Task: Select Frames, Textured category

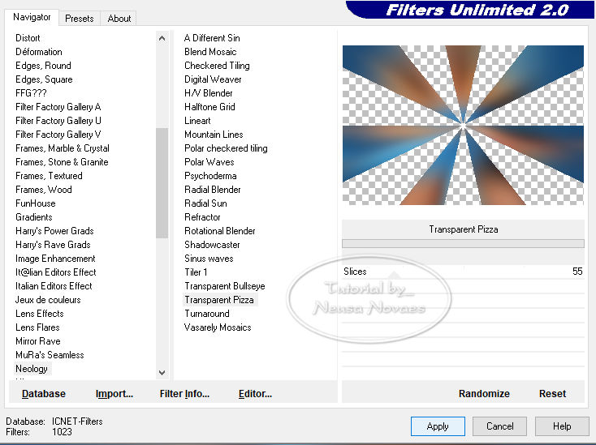Action: click(49, 176)
